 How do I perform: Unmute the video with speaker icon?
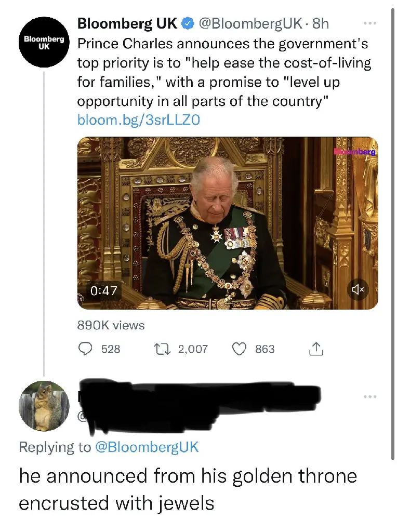358,289
